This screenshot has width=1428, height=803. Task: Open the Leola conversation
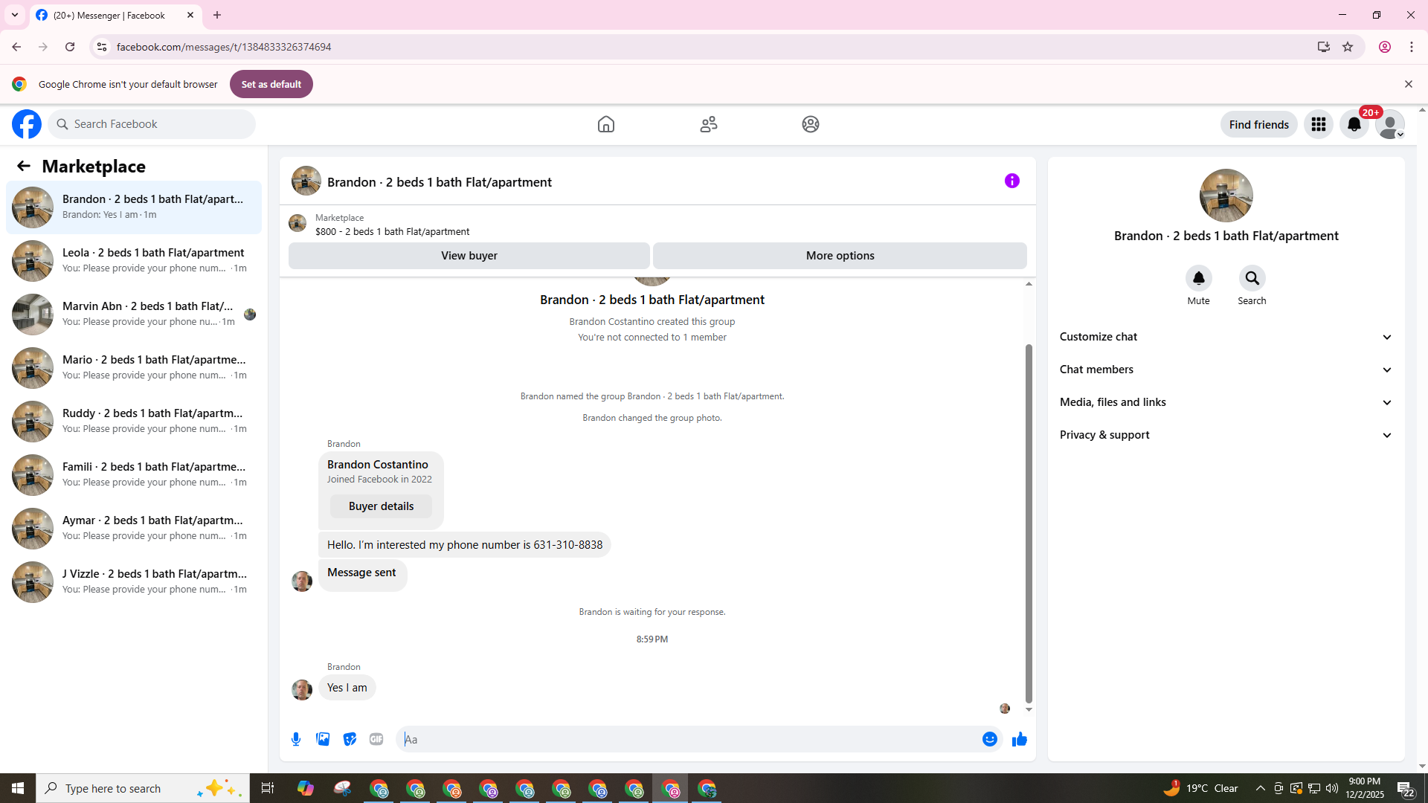[134, 260]
